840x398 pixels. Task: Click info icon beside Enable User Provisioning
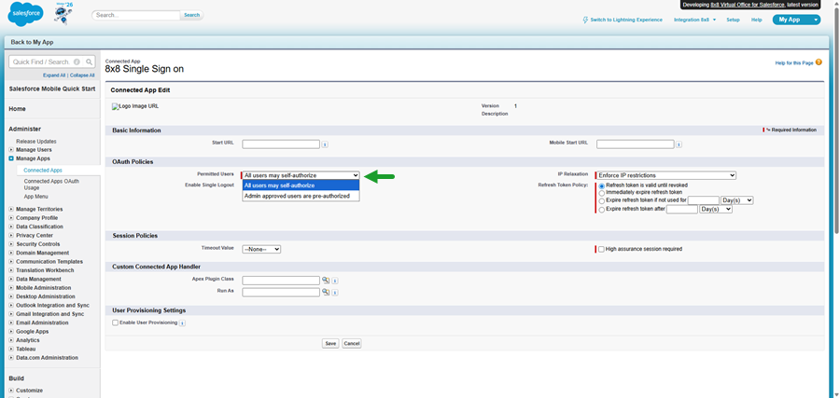point(182,323)
